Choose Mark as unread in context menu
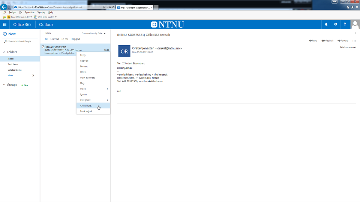 (93, 78)
